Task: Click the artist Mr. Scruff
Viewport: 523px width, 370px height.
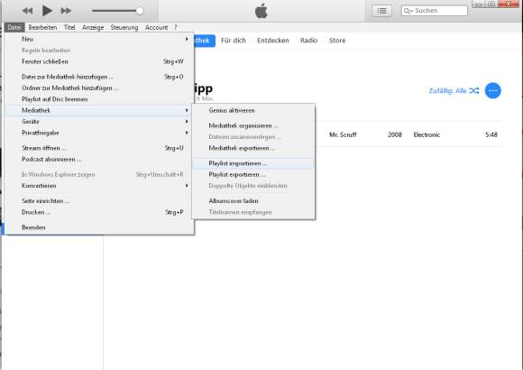Action: [343, 134]
